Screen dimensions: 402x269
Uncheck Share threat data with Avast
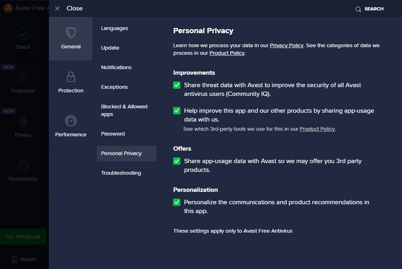click(177, 85)
